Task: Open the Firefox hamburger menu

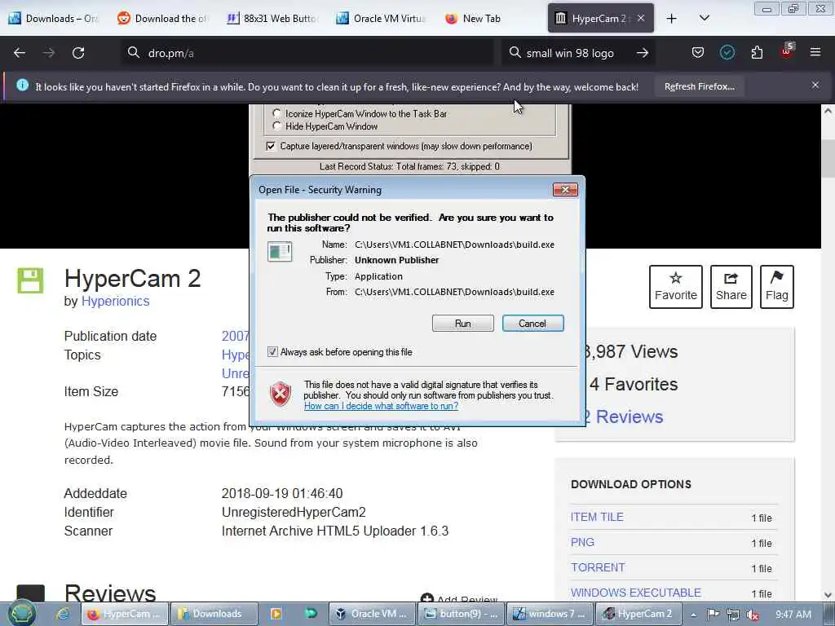Action: pos(815,52)
